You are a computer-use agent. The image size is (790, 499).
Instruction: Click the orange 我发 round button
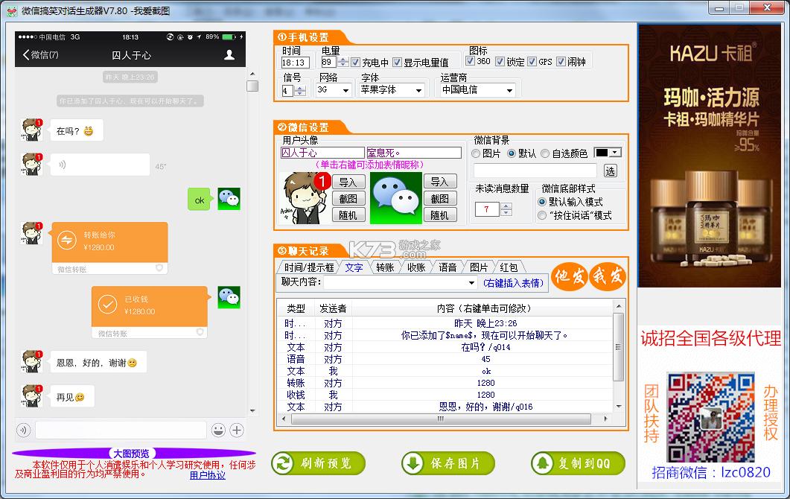[x=608, y=276]
